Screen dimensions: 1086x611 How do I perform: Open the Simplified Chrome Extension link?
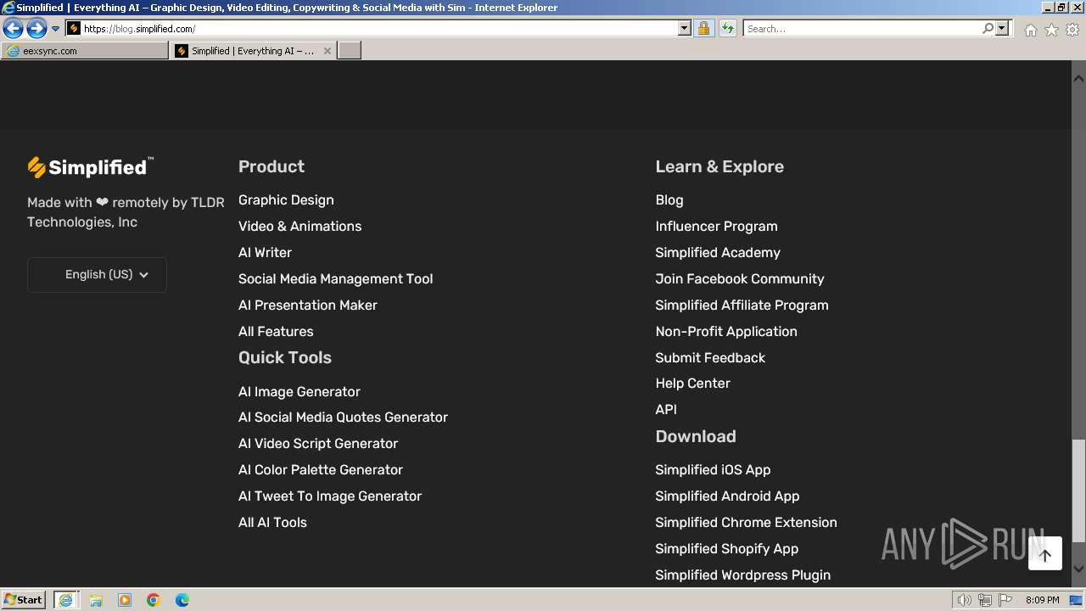[746, 523]
